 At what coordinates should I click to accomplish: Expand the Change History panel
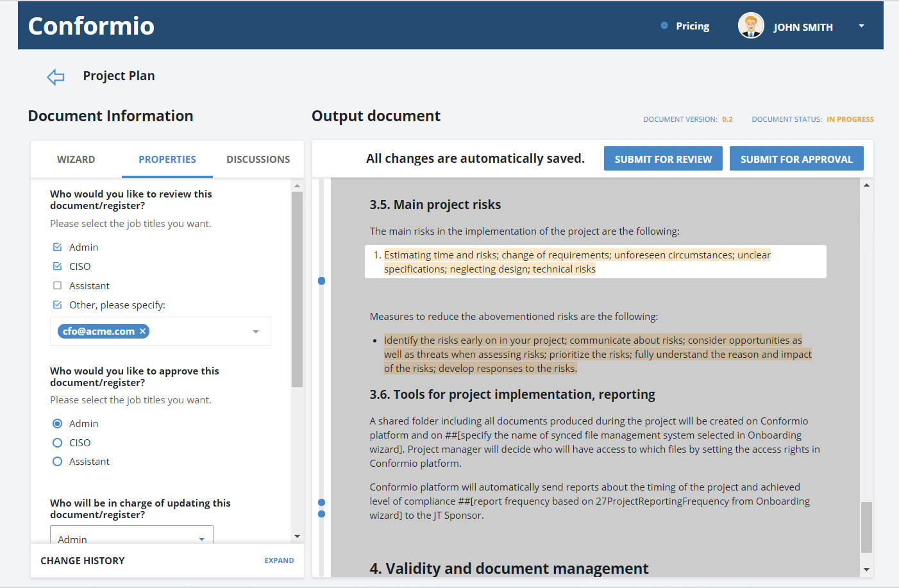pyautogui.click(x=279, y=560)
